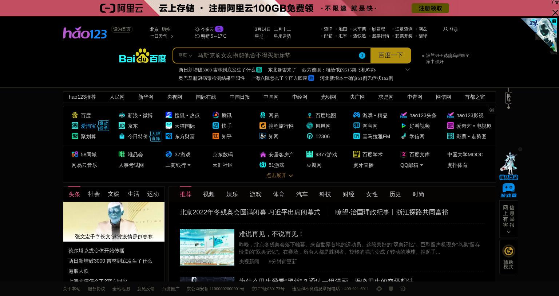Toggle 辅助模式 accessibility mode
This screenshot has height=296, width=559.
[508, 257]
